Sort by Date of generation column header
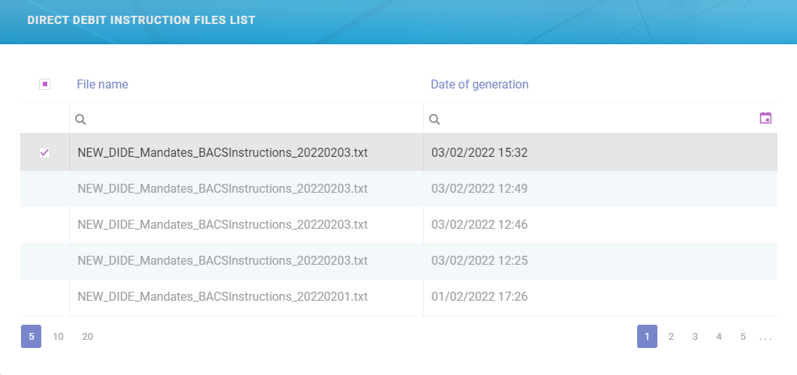This screenshot has width=797, height=375. pos(479,85)
